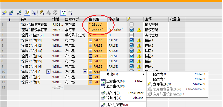Select 修改为 1 in the submenu
The width and height of the screenshot is (223, 107).
159,79
